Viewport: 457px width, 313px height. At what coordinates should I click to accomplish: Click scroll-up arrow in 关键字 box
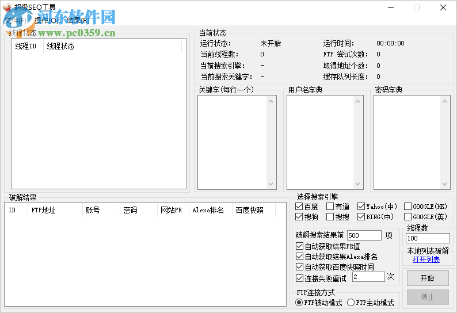tap(271, 101)
